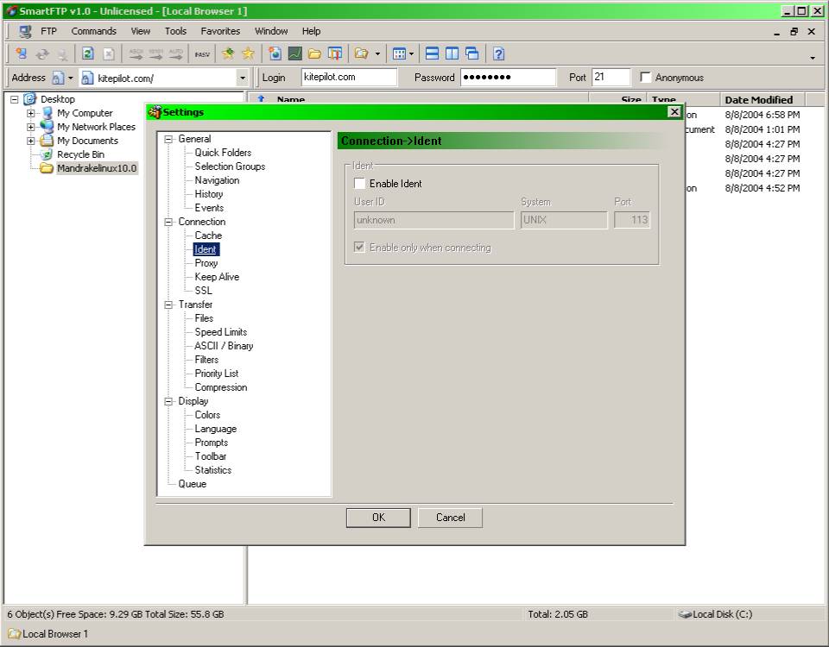Click the Login text field
Image resolution: width=829 pixels, height=647 pixels.
pyautogui.click(x=349, y=78)
